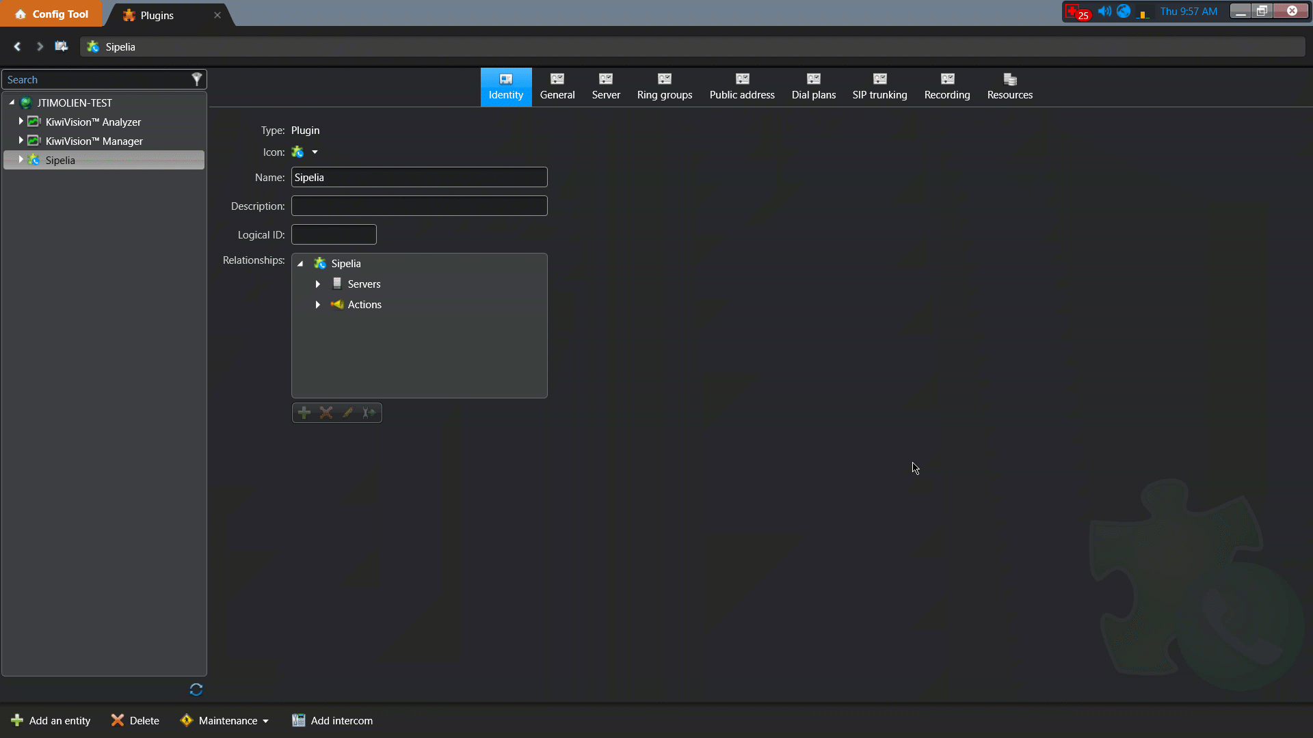Click the clock showing Thu 9:57 AM
The image size is (1313, 738).
tap(1189, 11)
